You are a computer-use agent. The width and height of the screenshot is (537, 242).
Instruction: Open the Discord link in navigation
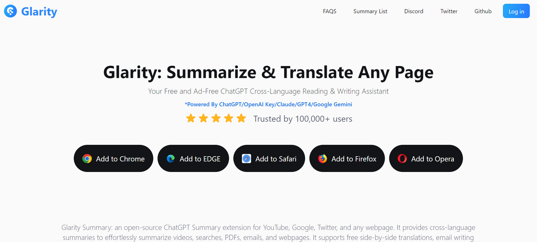pos(413,11)
